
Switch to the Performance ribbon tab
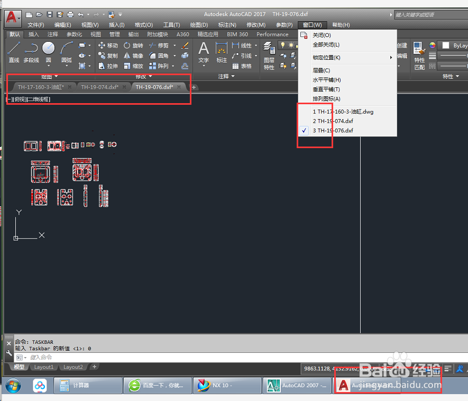coord(272,34)
